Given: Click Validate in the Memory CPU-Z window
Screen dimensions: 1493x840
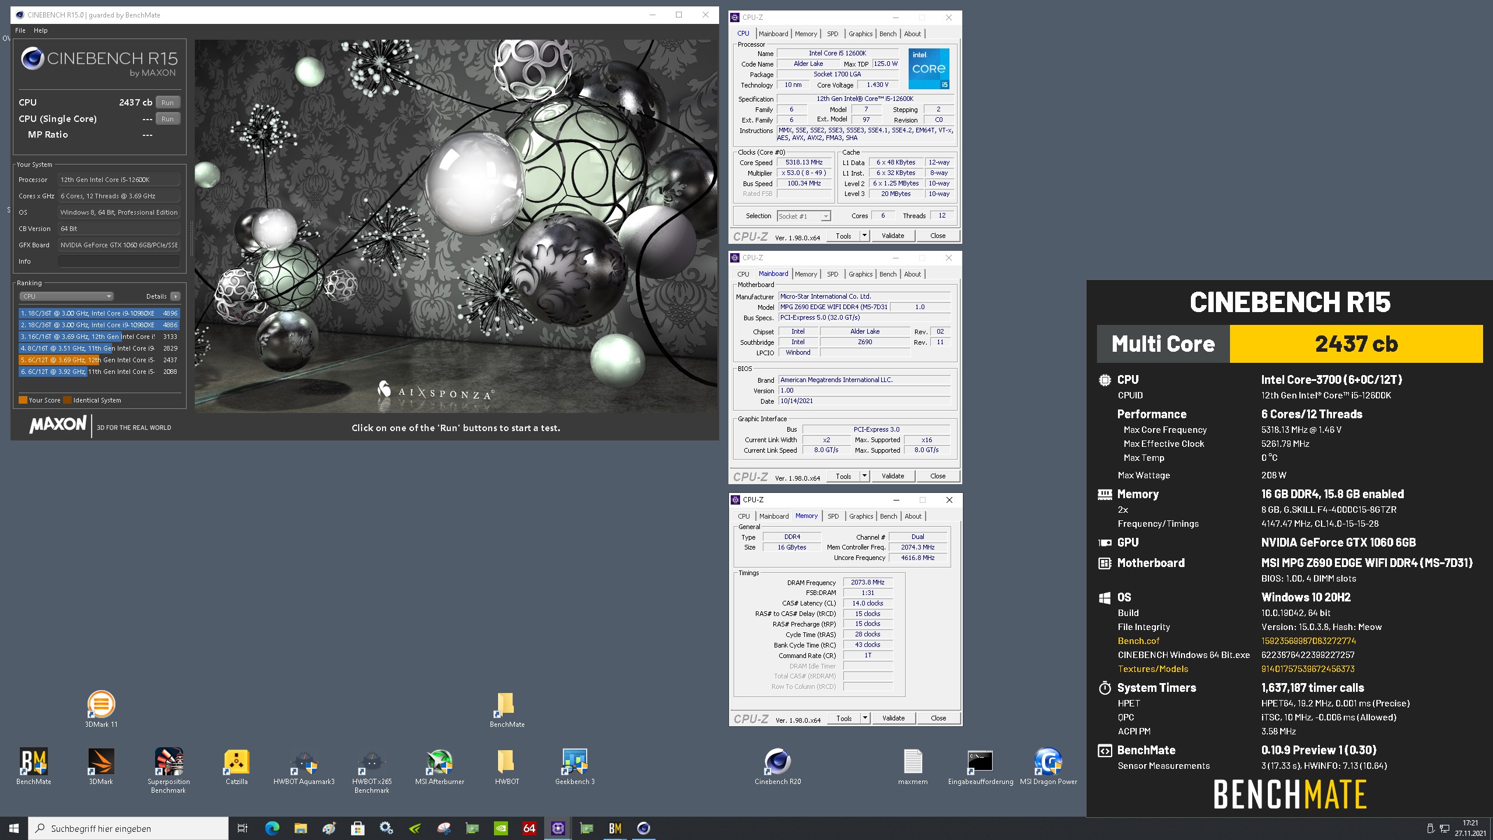Looking at the screenshot, I should [x=893, y=718].
